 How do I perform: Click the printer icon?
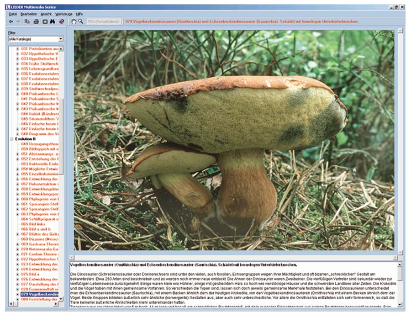point(36,21)
